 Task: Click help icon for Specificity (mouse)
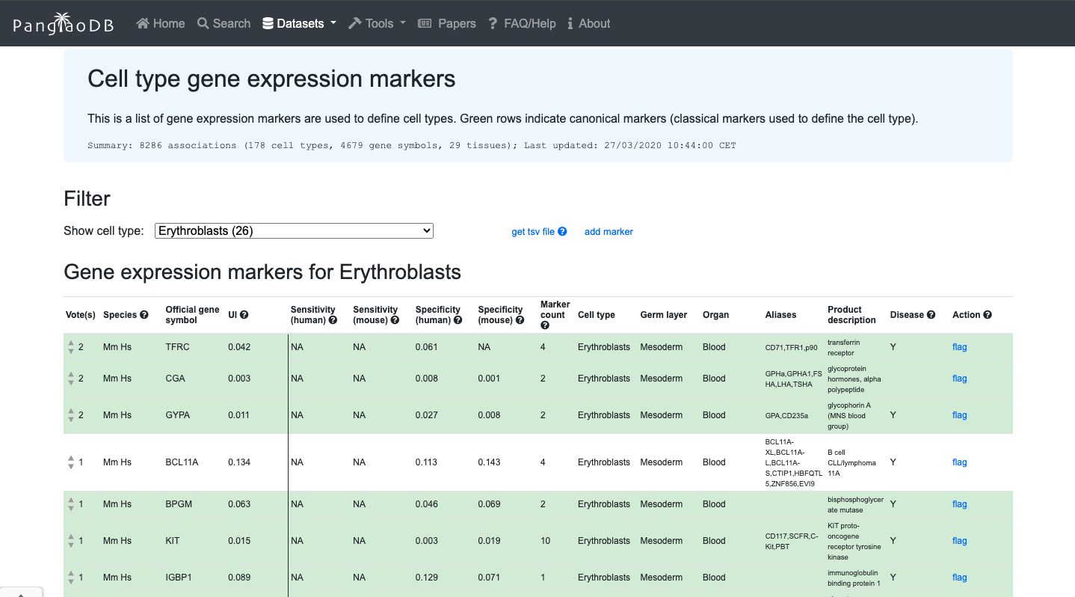pyautogui.click(x=520, y=320)
